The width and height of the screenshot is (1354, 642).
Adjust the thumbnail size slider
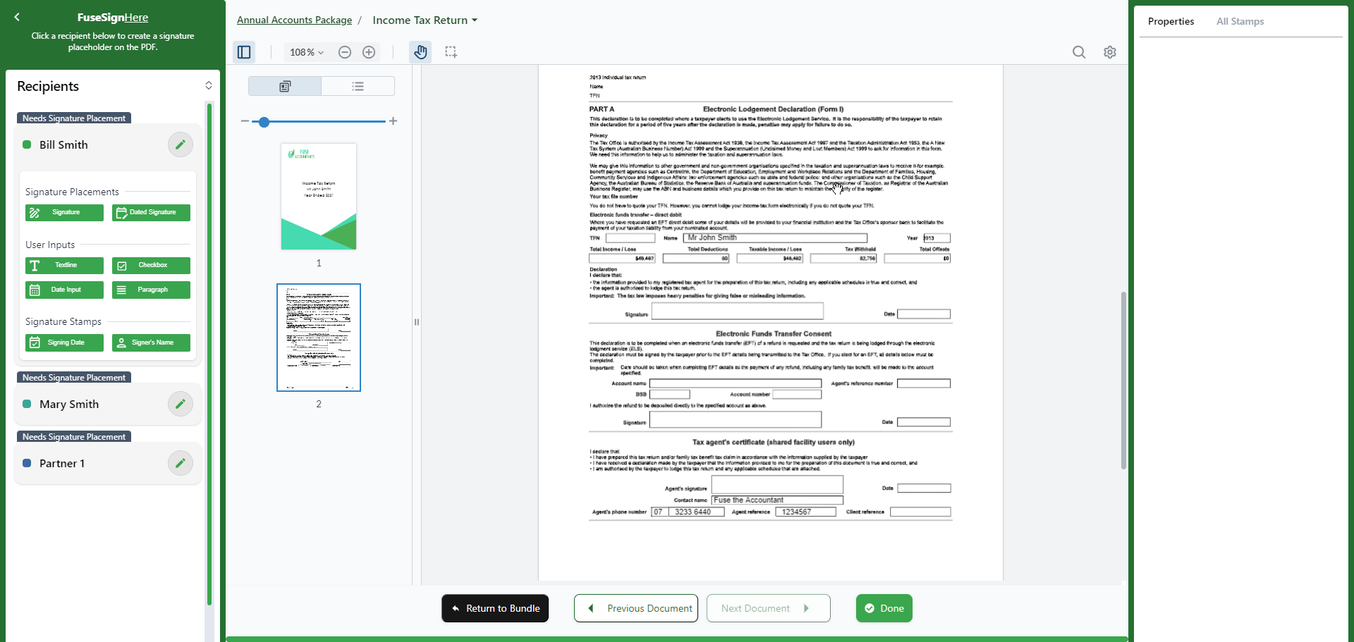[x=264, y=122]
